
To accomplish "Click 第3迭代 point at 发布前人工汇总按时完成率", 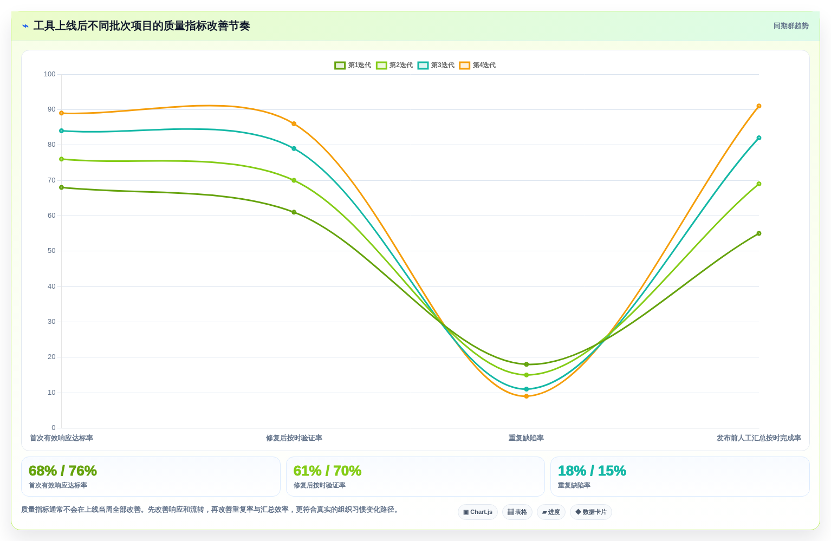I will 759,138.
